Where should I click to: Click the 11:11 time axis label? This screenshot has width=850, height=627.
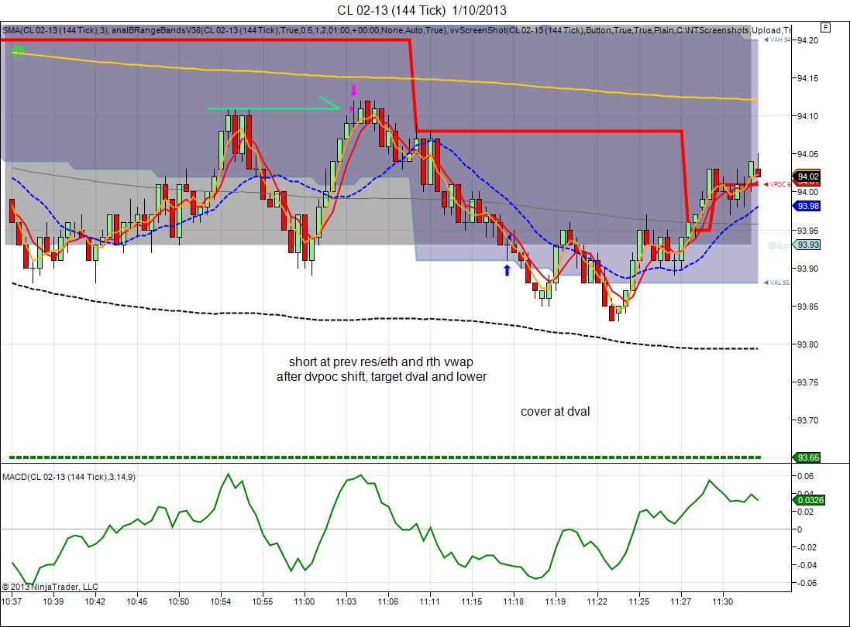point(429,601)
